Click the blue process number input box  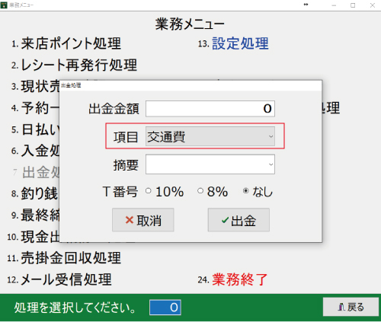(165, 308)
